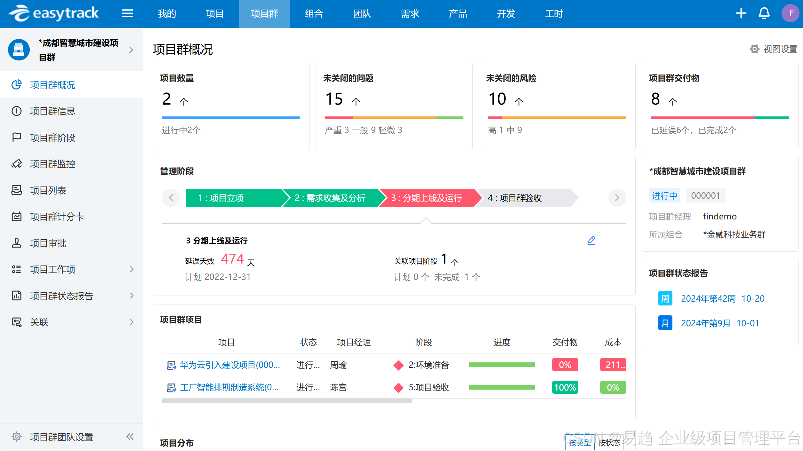This screenshot has height=451, width=803.
Task: Click the user avatar F
Action: [791, 13]
